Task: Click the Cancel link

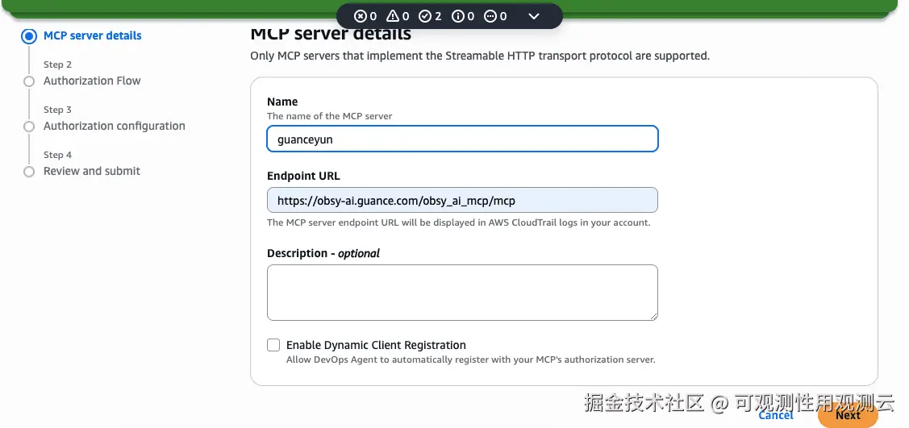Action: point(776,414)
